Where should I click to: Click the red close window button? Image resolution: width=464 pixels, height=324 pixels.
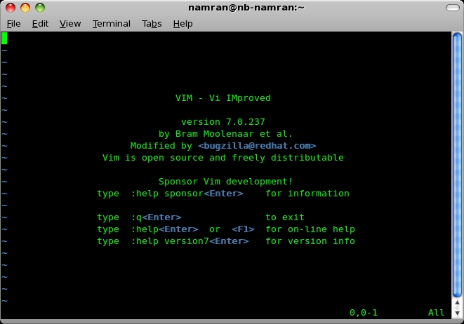10,8
